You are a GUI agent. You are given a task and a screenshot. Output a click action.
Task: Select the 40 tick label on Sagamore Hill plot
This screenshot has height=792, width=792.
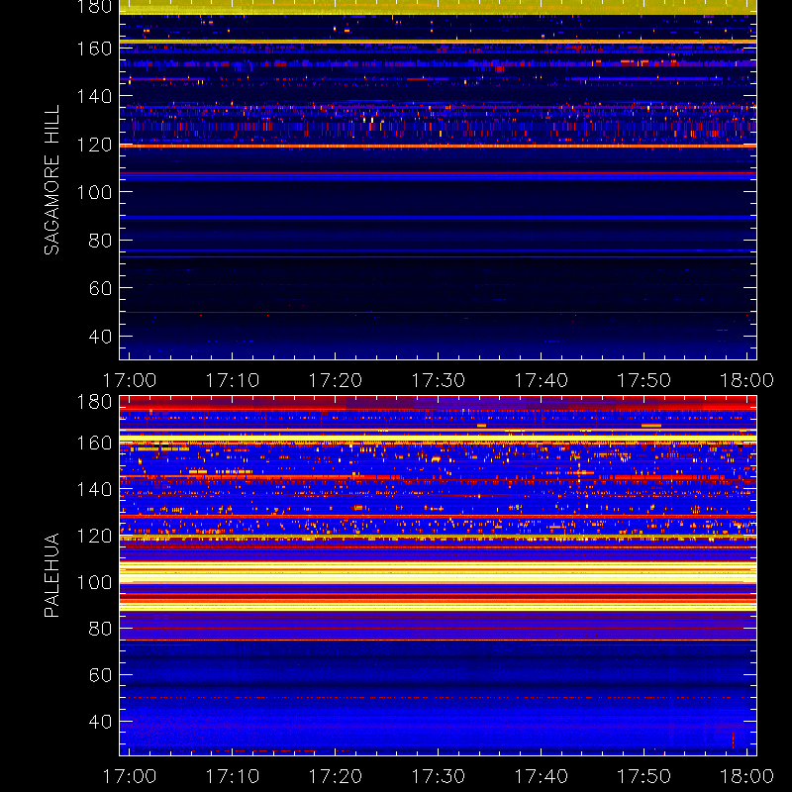pyautogui.click(x=100, y=336)
